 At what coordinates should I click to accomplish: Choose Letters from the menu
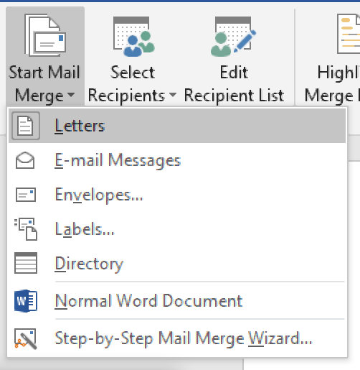point(177,126)
